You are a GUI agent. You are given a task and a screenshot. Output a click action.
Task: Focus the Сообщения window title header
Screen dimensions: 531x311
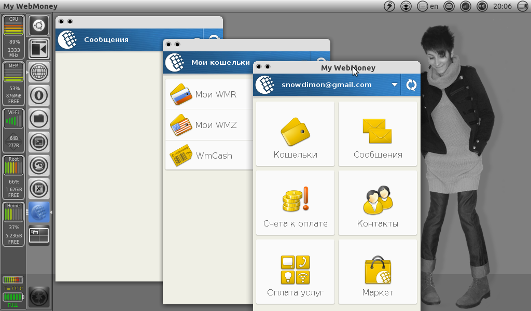[x=106, y=39]
